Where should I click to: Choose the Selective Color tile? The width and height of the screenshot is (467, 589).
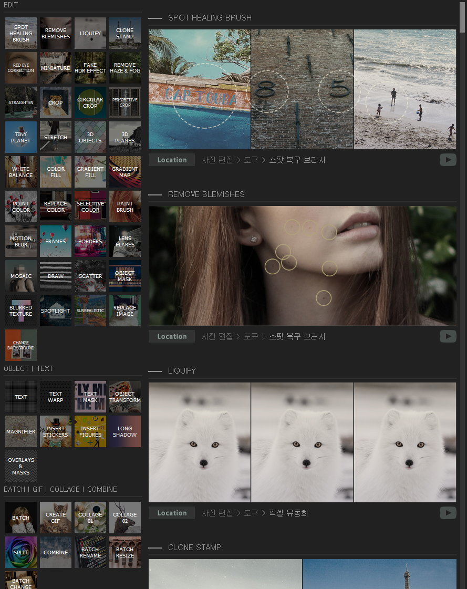pos(90,206)
